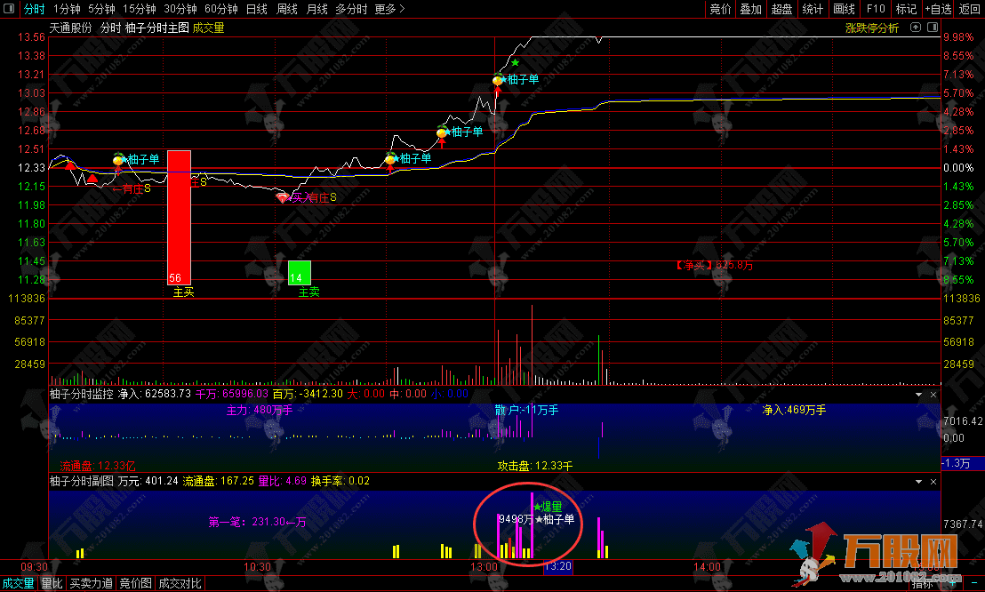Click the 画线 drawing tools button
Viewport: 985px width, 592px height.
844,9
